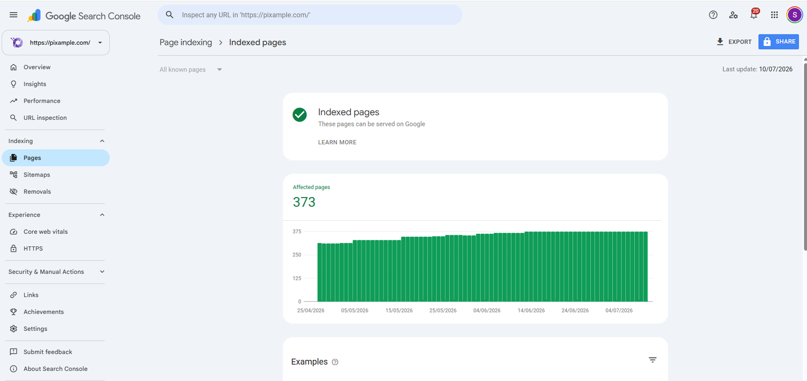
Task: Click the EXPORT button
Action: click(x=734, y=42)
